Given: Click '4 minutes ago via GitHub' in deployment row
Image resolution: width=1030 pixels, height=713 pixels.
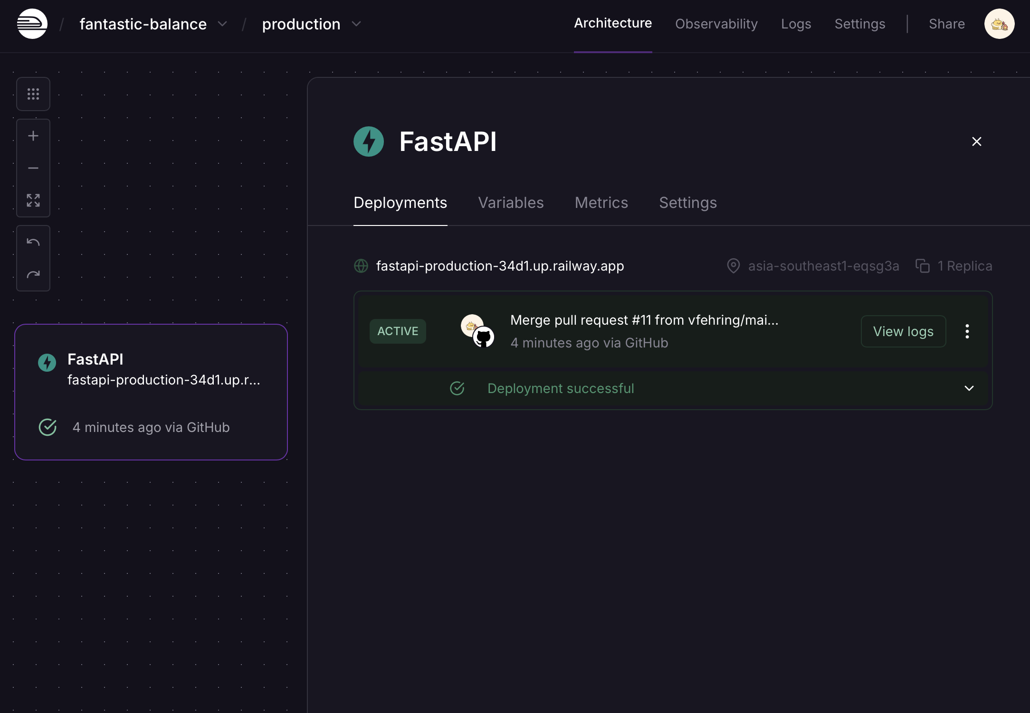Looking at the screenshot, I should pyautogui.click(x=589, y=343).
